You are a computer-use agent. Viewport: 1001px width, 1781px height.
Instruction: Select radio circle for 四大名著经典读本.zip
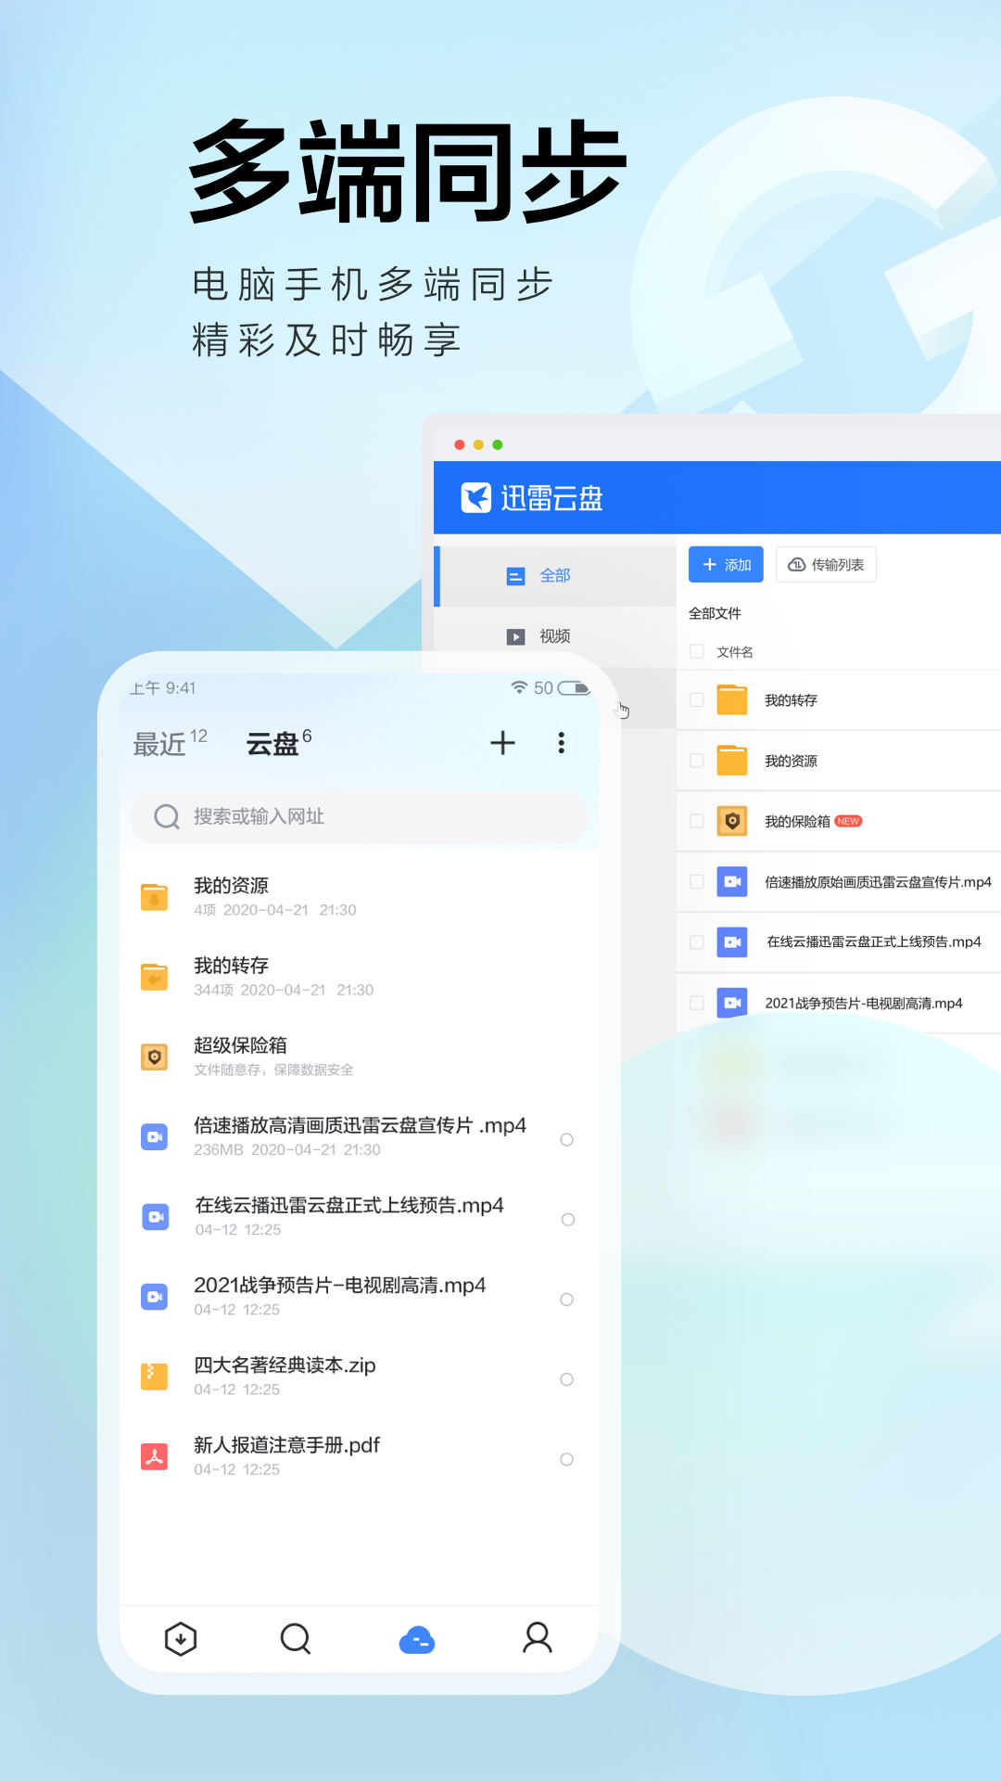(567, 1379)
